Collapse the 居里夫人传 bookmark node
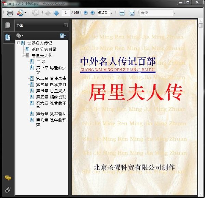 point(23,55)
